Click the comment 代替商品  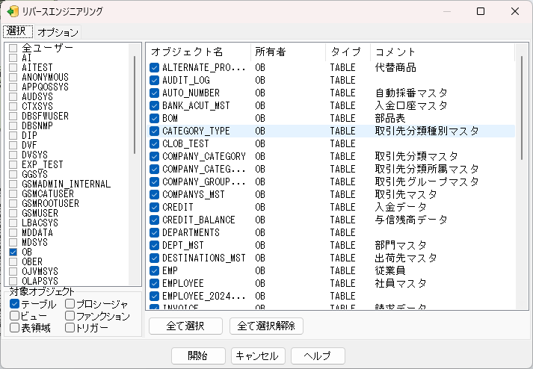pyautogui.click(x=395, y=67)
